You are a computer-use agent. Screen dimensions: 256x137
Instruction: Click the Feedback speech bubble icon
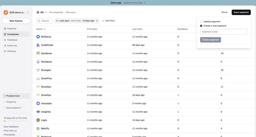tap(5, 40)
